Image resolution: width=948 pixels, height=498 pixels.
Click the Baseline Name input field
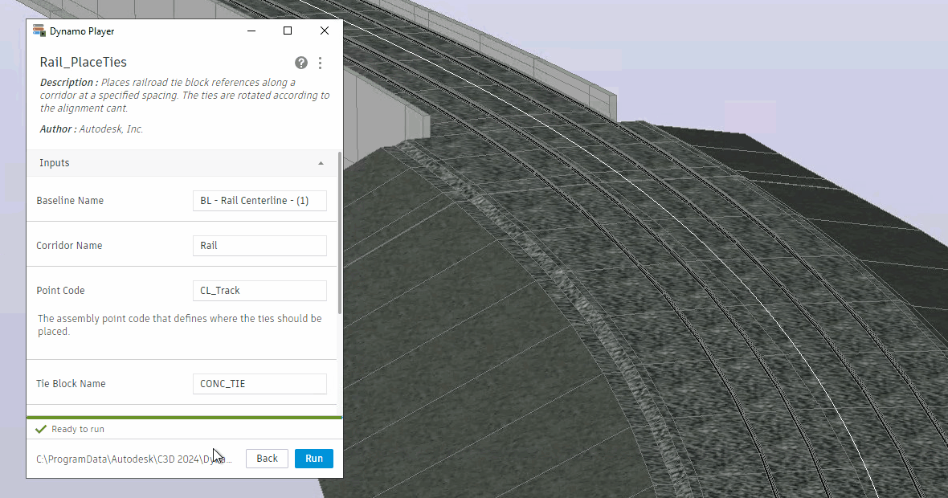[259, 201]
